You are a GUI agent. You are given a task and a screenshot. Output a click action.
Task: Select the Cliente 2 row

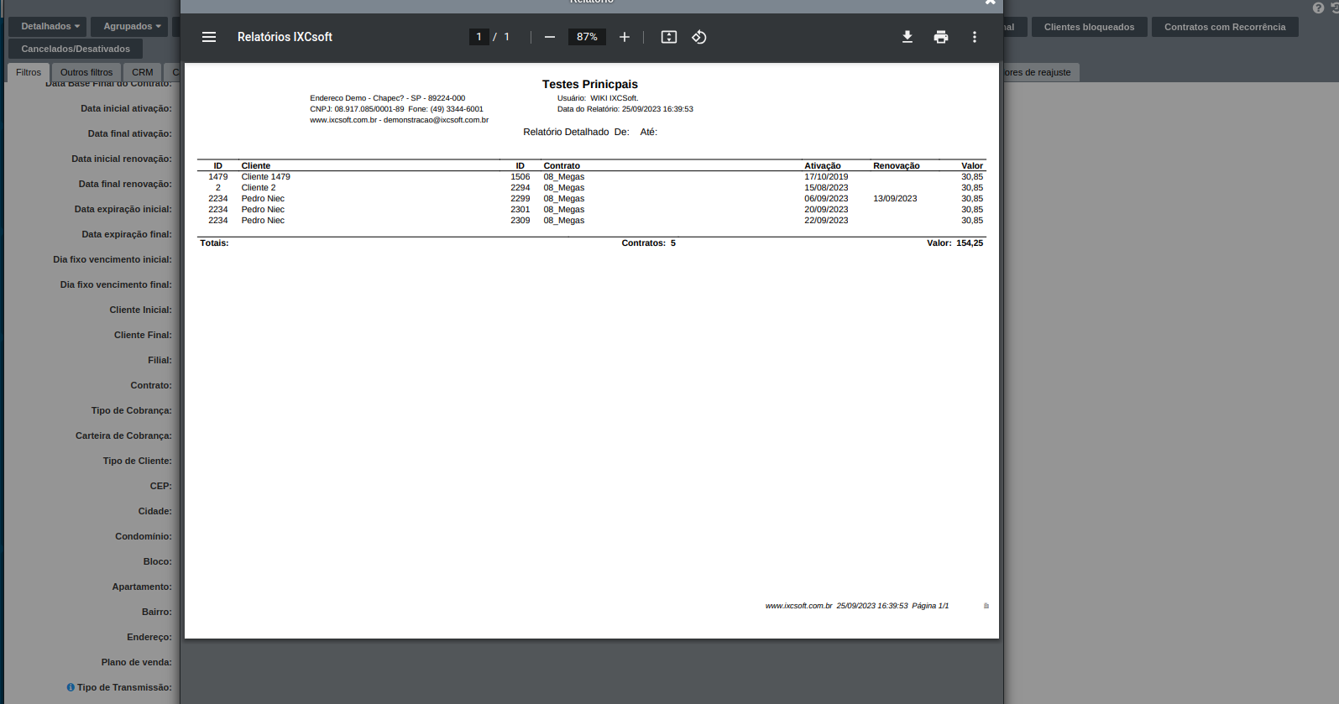click(x=592, y=188)
